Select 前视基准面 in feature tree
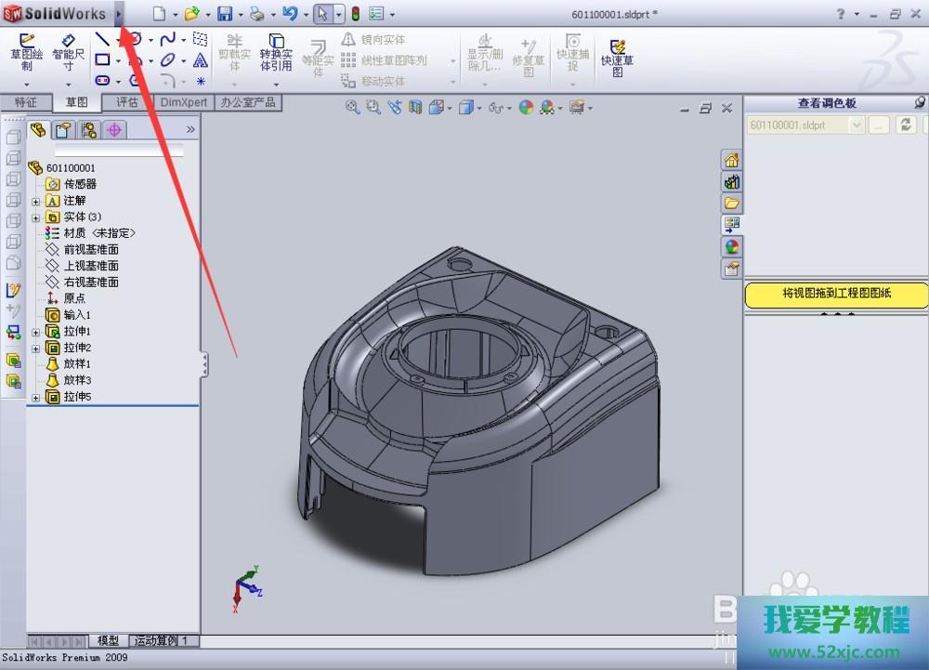The width and height of the screenshot is (929, 670). pyautogui.click(x=90, y=249)
